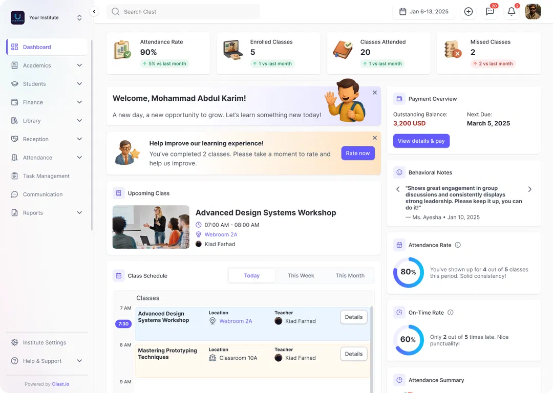This screenshot has height=393, width=553.
Task: Show previous behavioral note
Action: (x=398, y=189)
